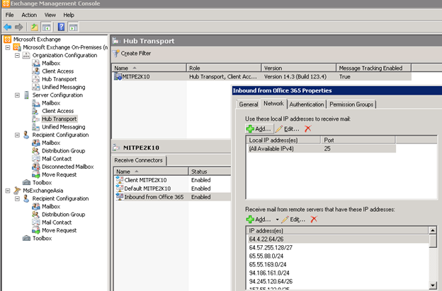Click the Version column header
442x291 pixels.
[299, 68]
